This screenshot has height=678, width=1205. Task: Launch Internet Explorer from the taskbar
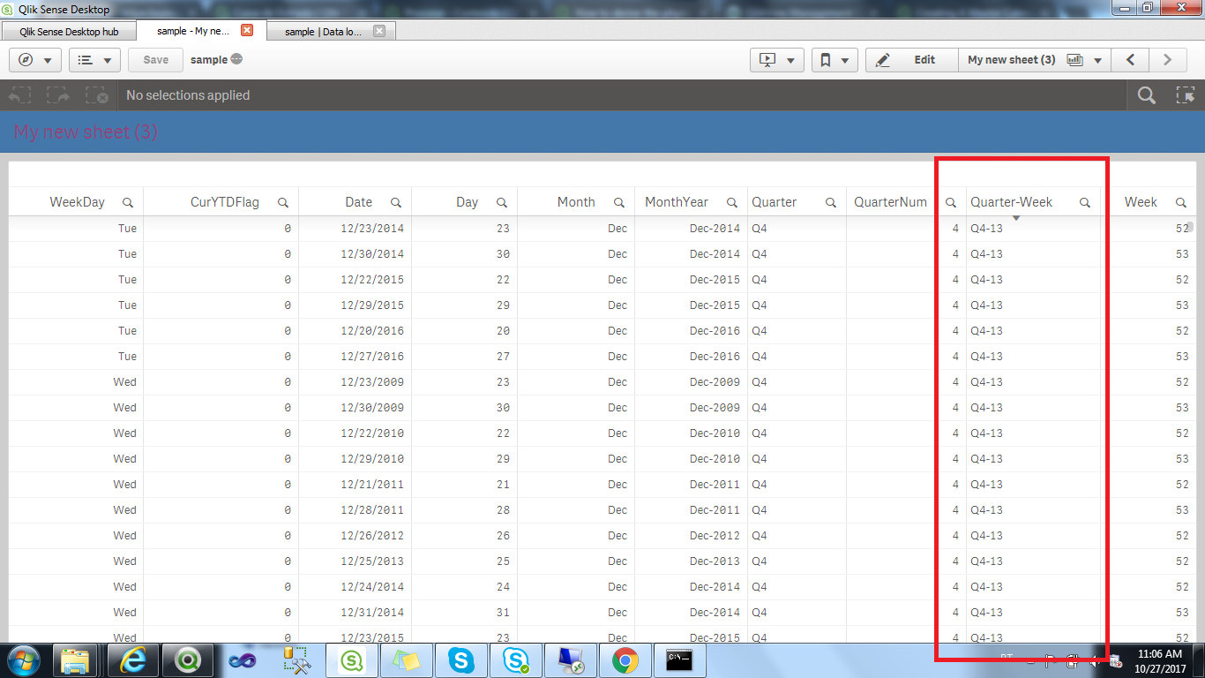[x=131, y=660]
